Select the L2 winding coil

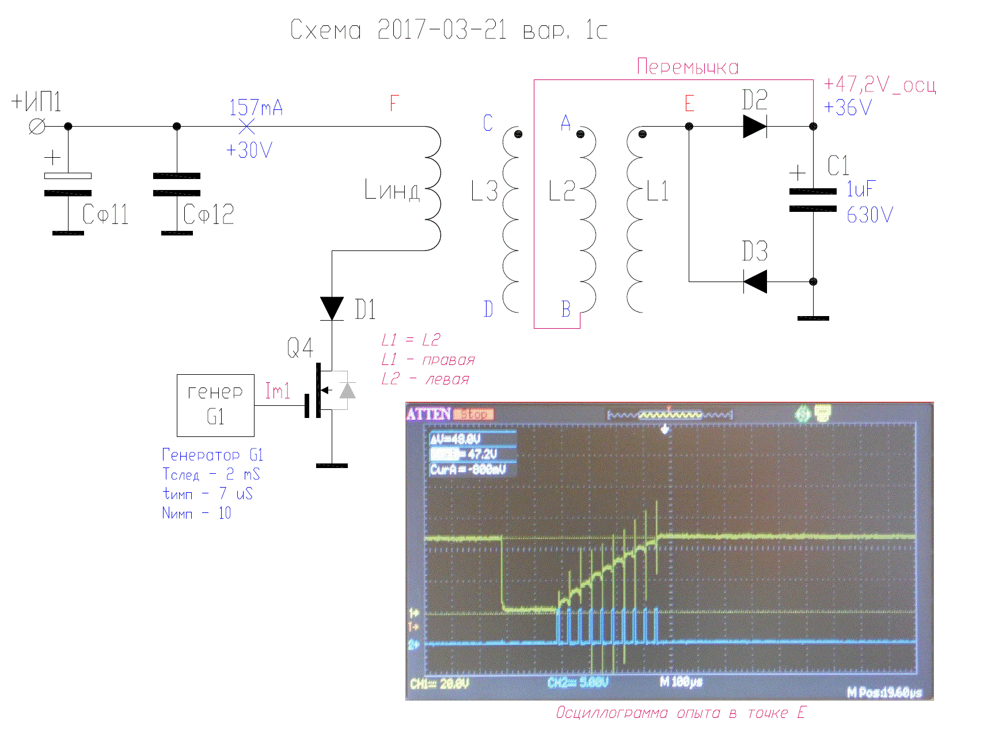587,219
